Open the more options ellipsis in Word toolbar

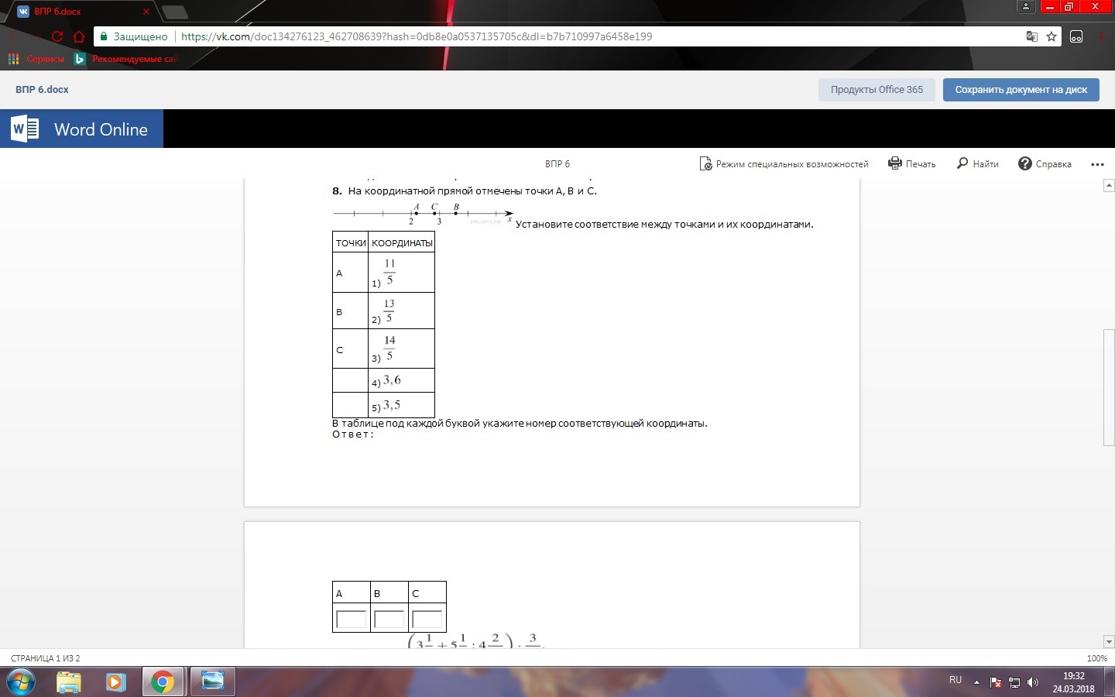1097,164
